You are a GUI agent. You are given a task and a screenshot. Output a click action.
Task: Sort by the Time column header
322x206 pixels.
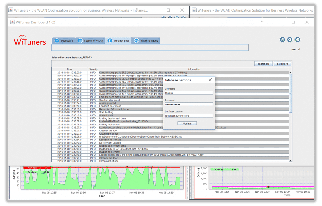pos(69,69)
